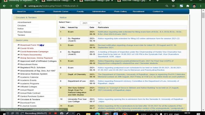Image resolution: width=205 pixels, height=115 pixels.
Task: Open the Press Release link
Action: pyautogui.click(x=24, y=32)
